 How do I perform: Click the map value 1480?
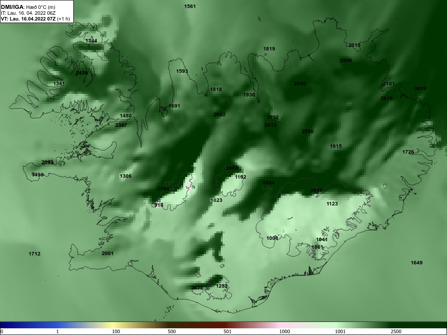(126, 116)
